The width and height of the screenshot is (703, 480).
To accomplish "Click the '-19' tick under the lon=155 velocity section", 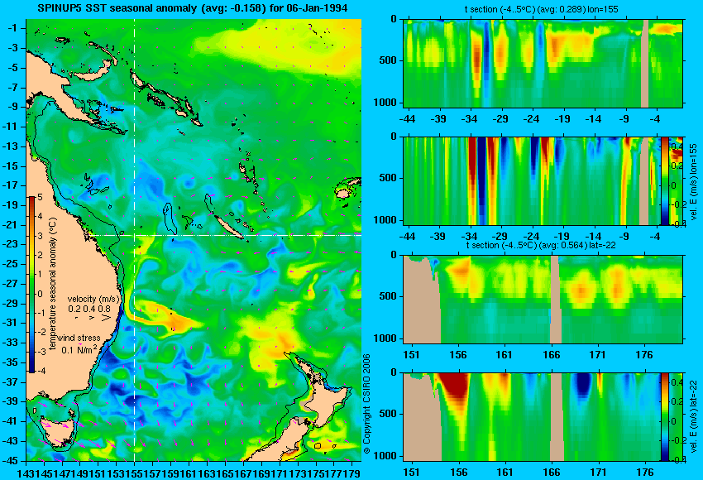I will pos(562,237).
